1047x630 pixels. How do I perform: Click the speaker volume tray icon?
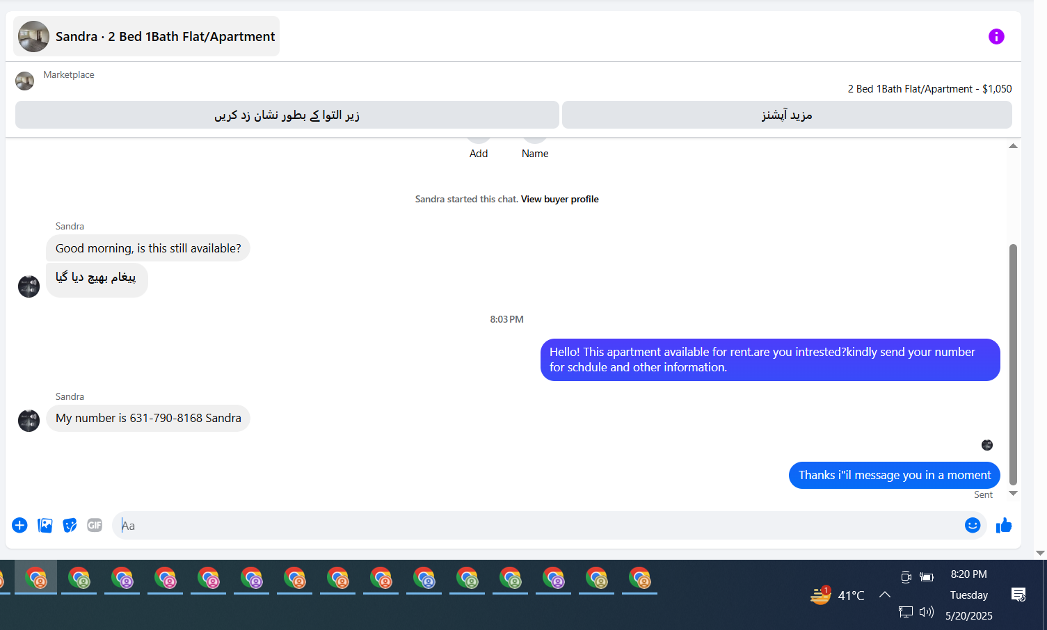coord(927,612)
